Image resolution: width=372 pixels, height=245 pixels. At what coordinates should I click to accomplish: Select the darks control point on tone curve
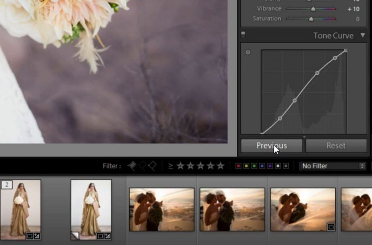point(294,101)
